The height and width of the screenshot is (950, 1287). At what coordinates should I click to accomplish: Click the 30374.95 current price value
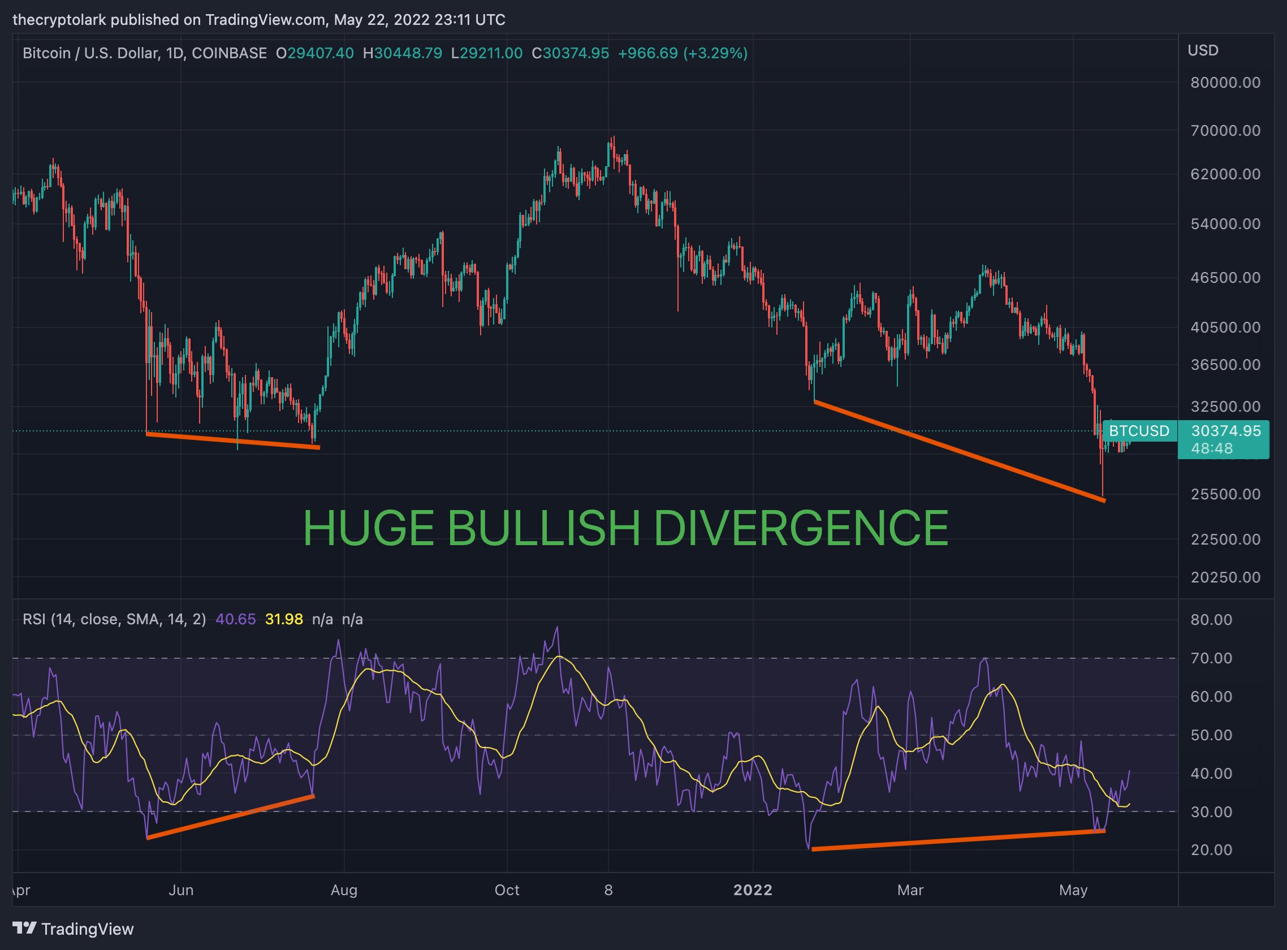pos(1225,431)
